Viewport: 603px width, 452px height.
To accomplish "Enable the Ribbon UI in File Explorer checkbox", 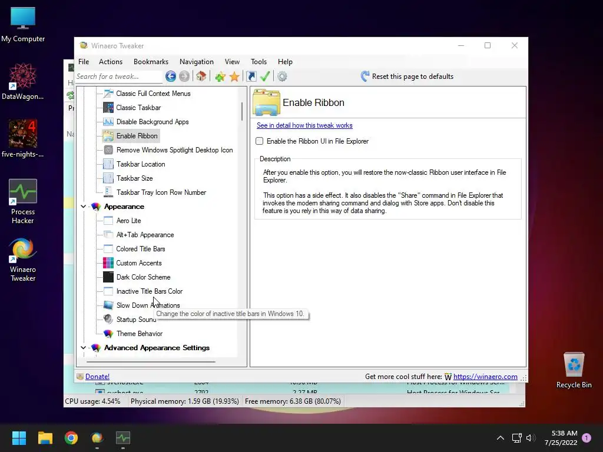I will tap(260, 141).
